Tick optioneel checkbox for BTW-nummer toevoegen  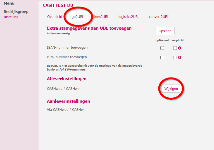162,58
